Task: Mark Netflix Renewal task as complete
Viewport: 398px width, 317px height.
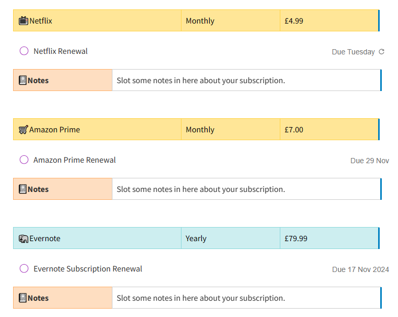Action: pyautogui.click(x=24, y=51)
